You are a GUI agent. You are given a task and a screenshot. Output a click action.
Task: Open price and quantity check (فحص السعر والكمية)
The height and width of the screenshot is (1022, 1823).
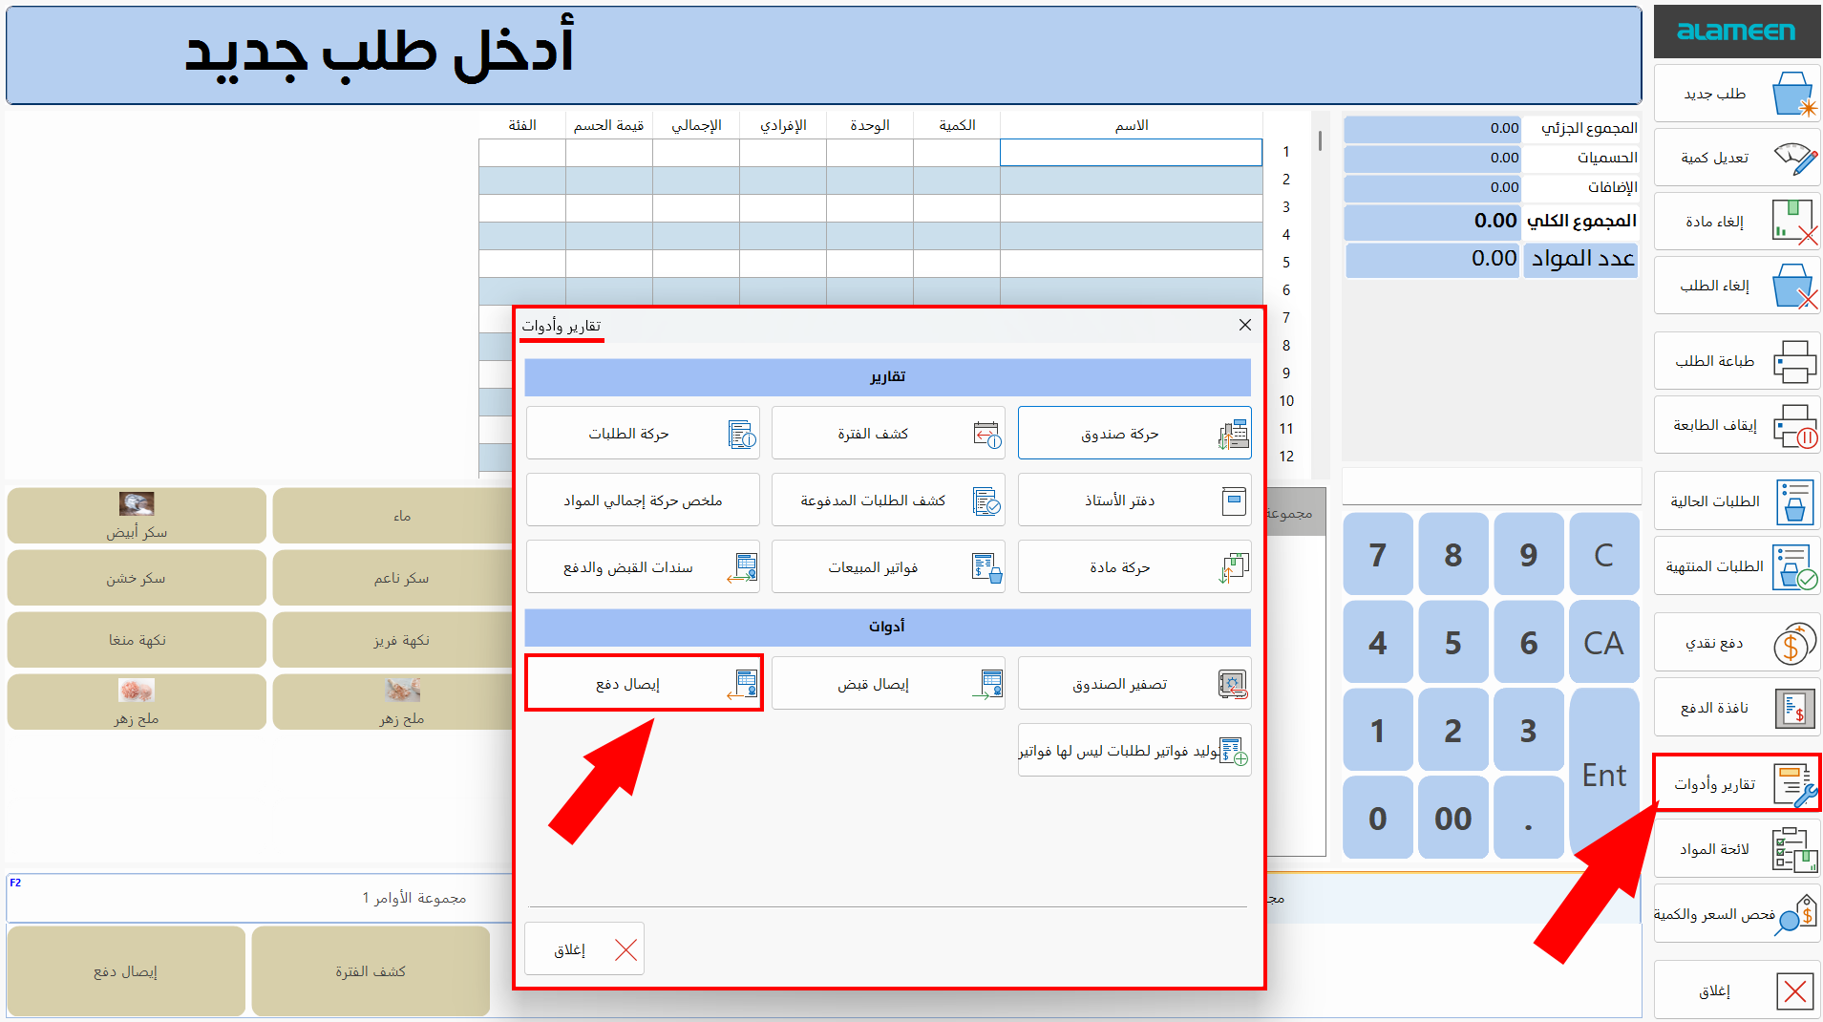pos(1736,914)
